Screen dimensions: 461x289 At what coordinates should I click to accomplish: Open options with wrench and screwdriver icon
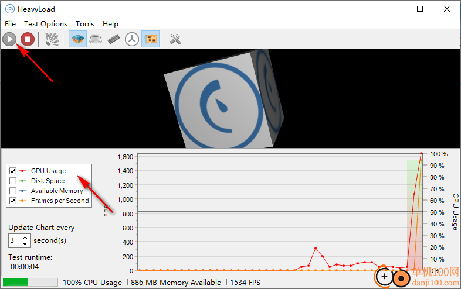[x=175, y=39]
